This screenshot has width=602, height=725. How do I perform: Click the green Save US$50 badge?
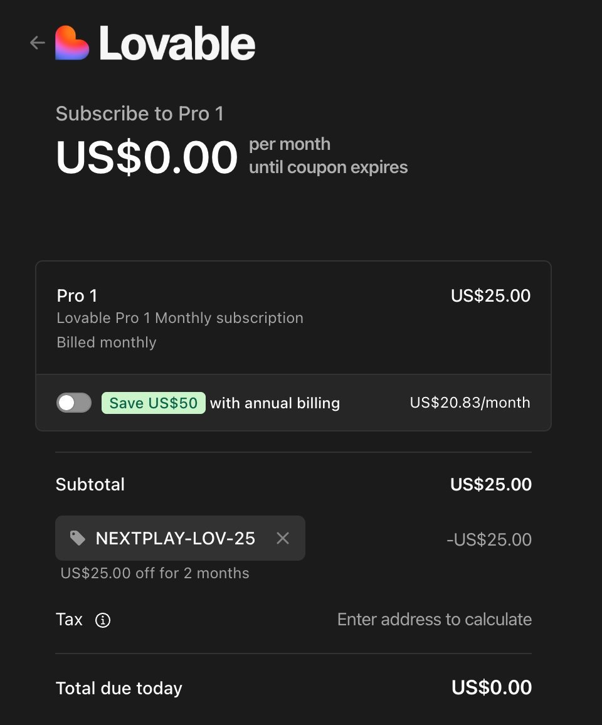pyautogui.click(x=154, y=403)
